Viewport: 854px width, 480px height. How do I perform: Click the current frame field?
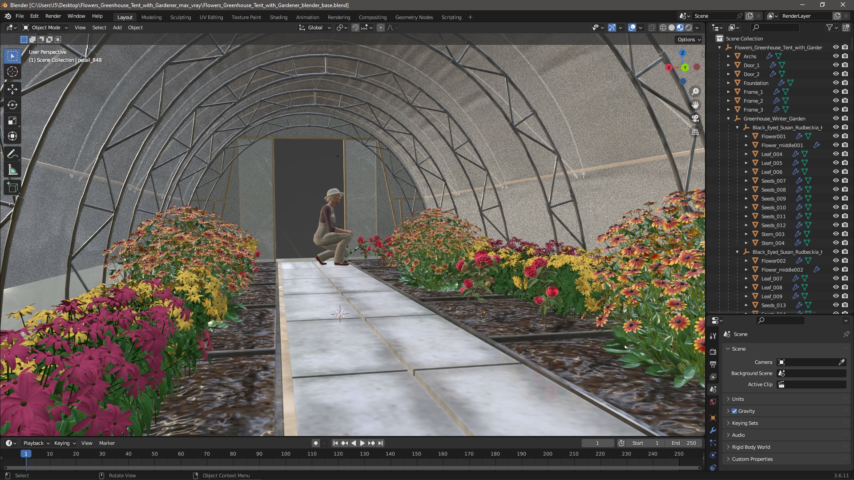click(597, 443)
